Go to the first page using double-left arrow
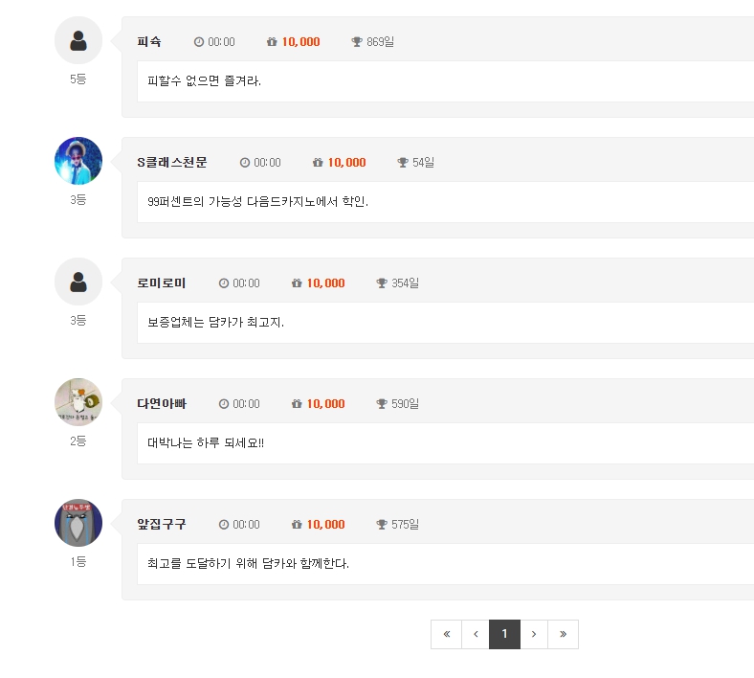Screen dimensions: 754x678 446,634
